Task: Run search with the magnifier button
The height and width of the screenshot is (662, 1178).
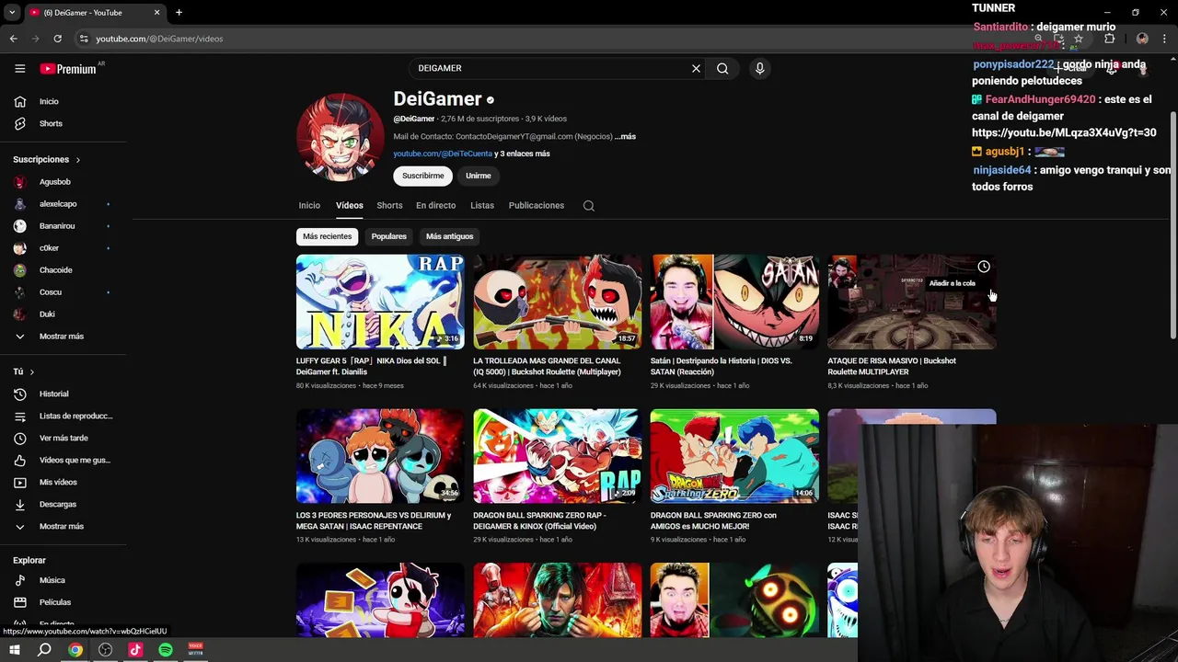Action: point(722,68)
